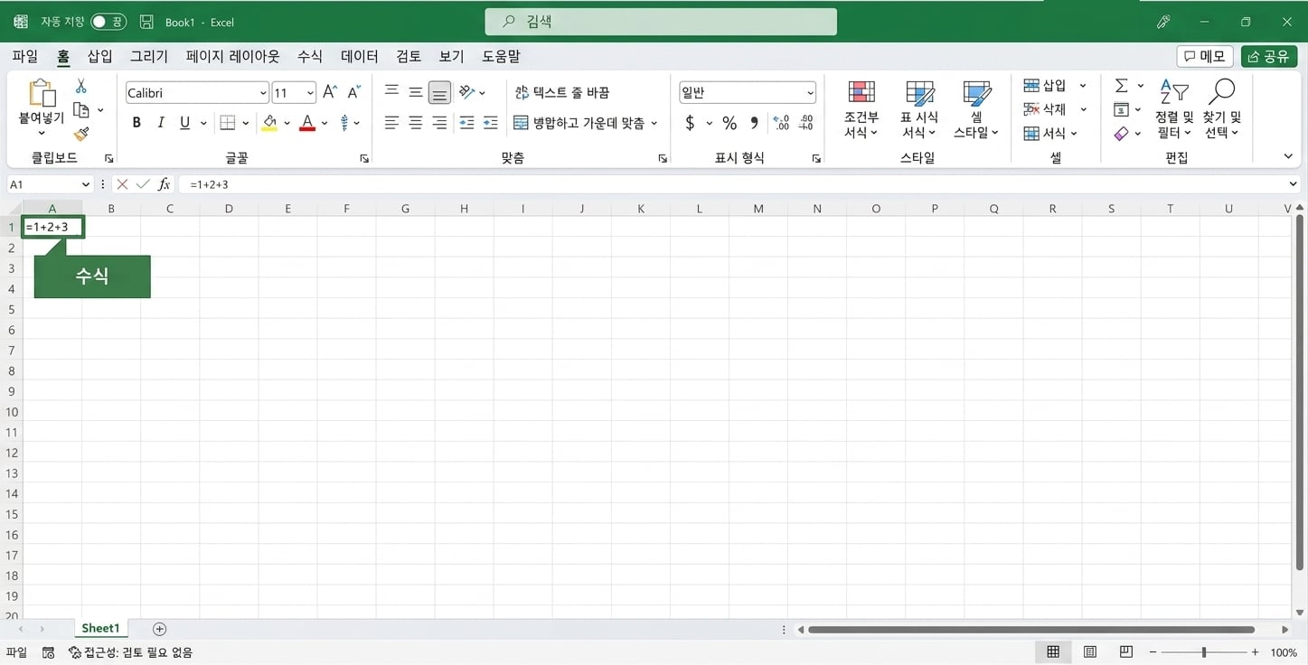Screen dimensions: 1308x665
Task: Click 텍스트 줄 바꿈 wrap text button
Action: click(x=562, y=92)
